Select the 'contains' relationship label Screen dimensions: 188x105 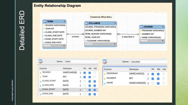pos(75,37)
